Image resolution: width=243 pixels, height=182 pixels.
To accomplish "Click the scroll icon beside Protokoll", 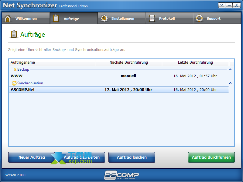I will (152, 19).
